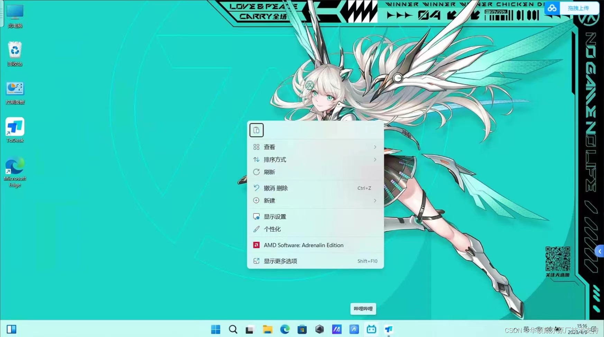
Task: Open the Windows Start button
Action: [216, 329]
